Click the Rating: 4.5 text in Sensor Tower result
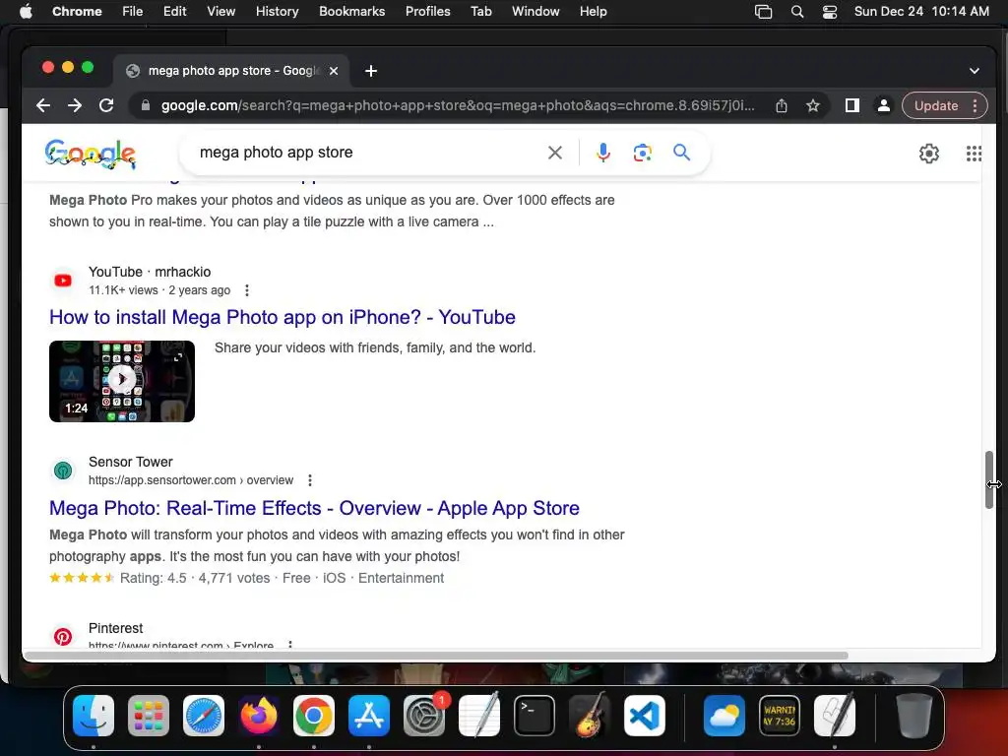The image size is (1008, 756). [153, 578]
